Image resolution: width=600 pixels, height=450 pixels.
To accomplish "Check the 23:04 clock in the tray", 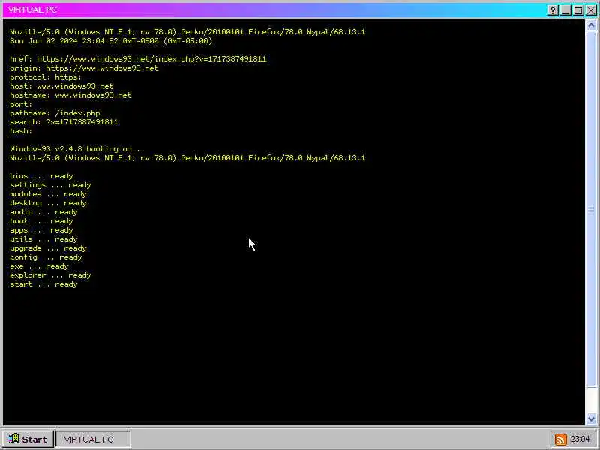I will pyautogui.click(x=580, y=439).
